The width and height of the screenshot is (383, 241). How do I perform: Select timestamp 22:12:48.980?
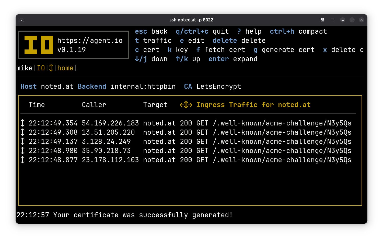(53, 151)
